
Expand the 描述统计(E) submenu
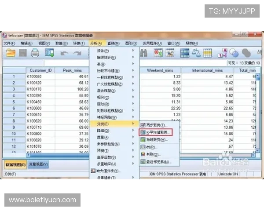tap(114, 58)
